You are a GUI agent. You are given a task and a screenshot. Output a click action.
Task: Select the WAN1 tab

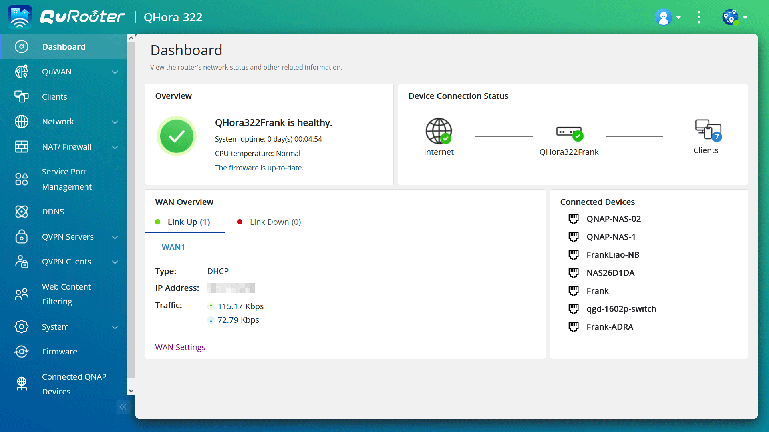click(173, 247)
